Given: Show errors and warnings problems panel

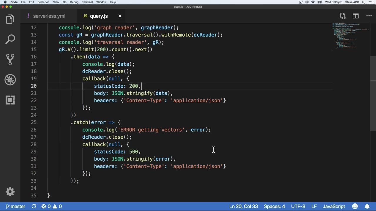Looking at the screenshot, I should (x=51, y=206).
